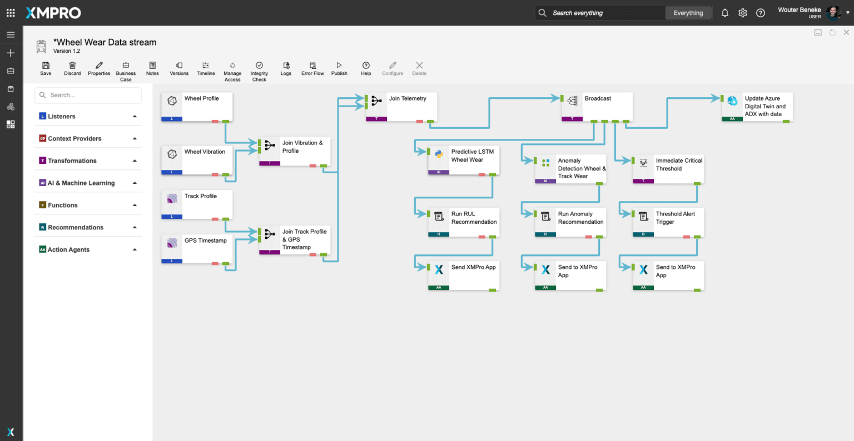Viewport: 854px width, 441px height.
Task: Open the Integrity Check tool
Action: [x=259, y=66]
